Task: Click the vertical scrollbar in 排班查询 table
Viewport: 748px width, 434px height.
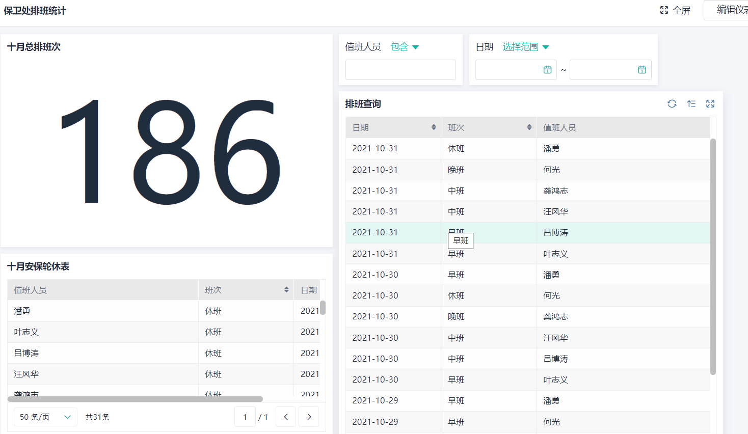Action: (713, 255)
